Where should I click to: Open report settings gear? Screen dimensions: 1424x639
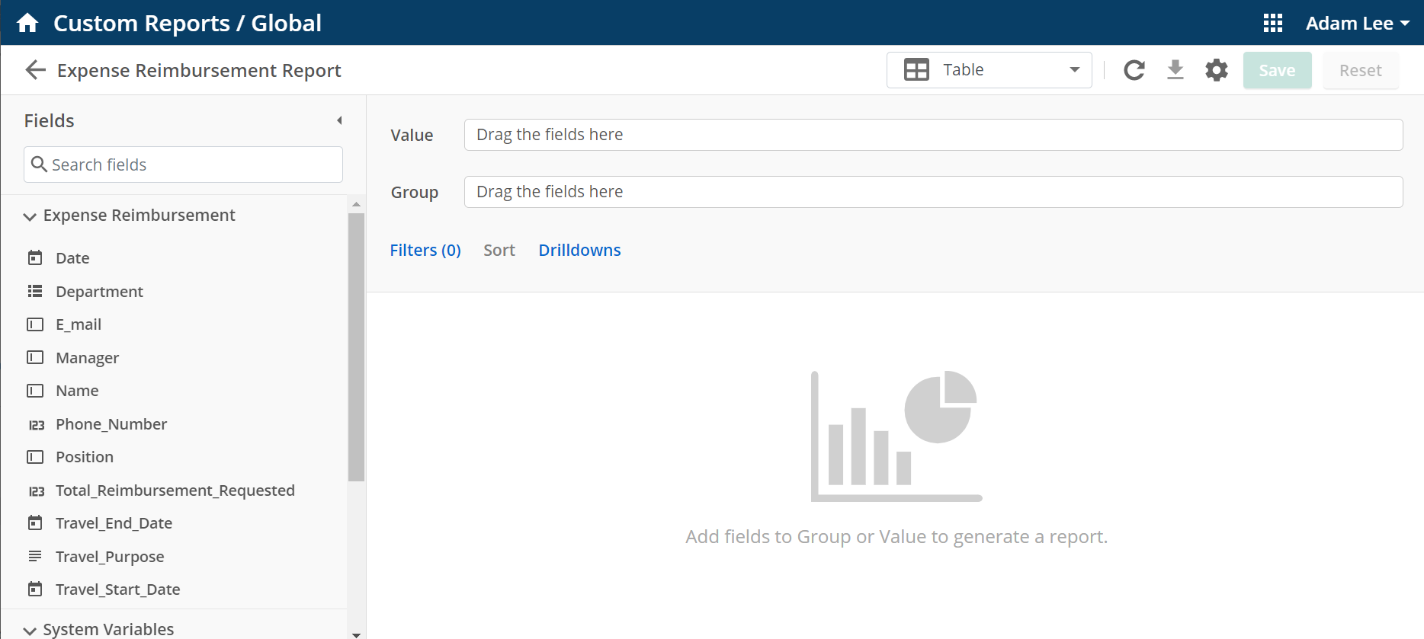coord(1216,70)
